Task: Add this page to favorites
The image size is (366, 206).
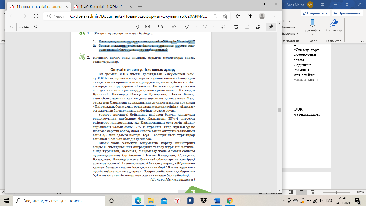Action: coord(225,16)
